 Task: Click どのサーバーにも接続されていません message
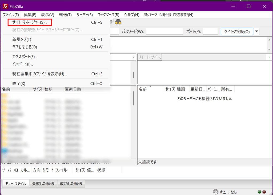204,99
